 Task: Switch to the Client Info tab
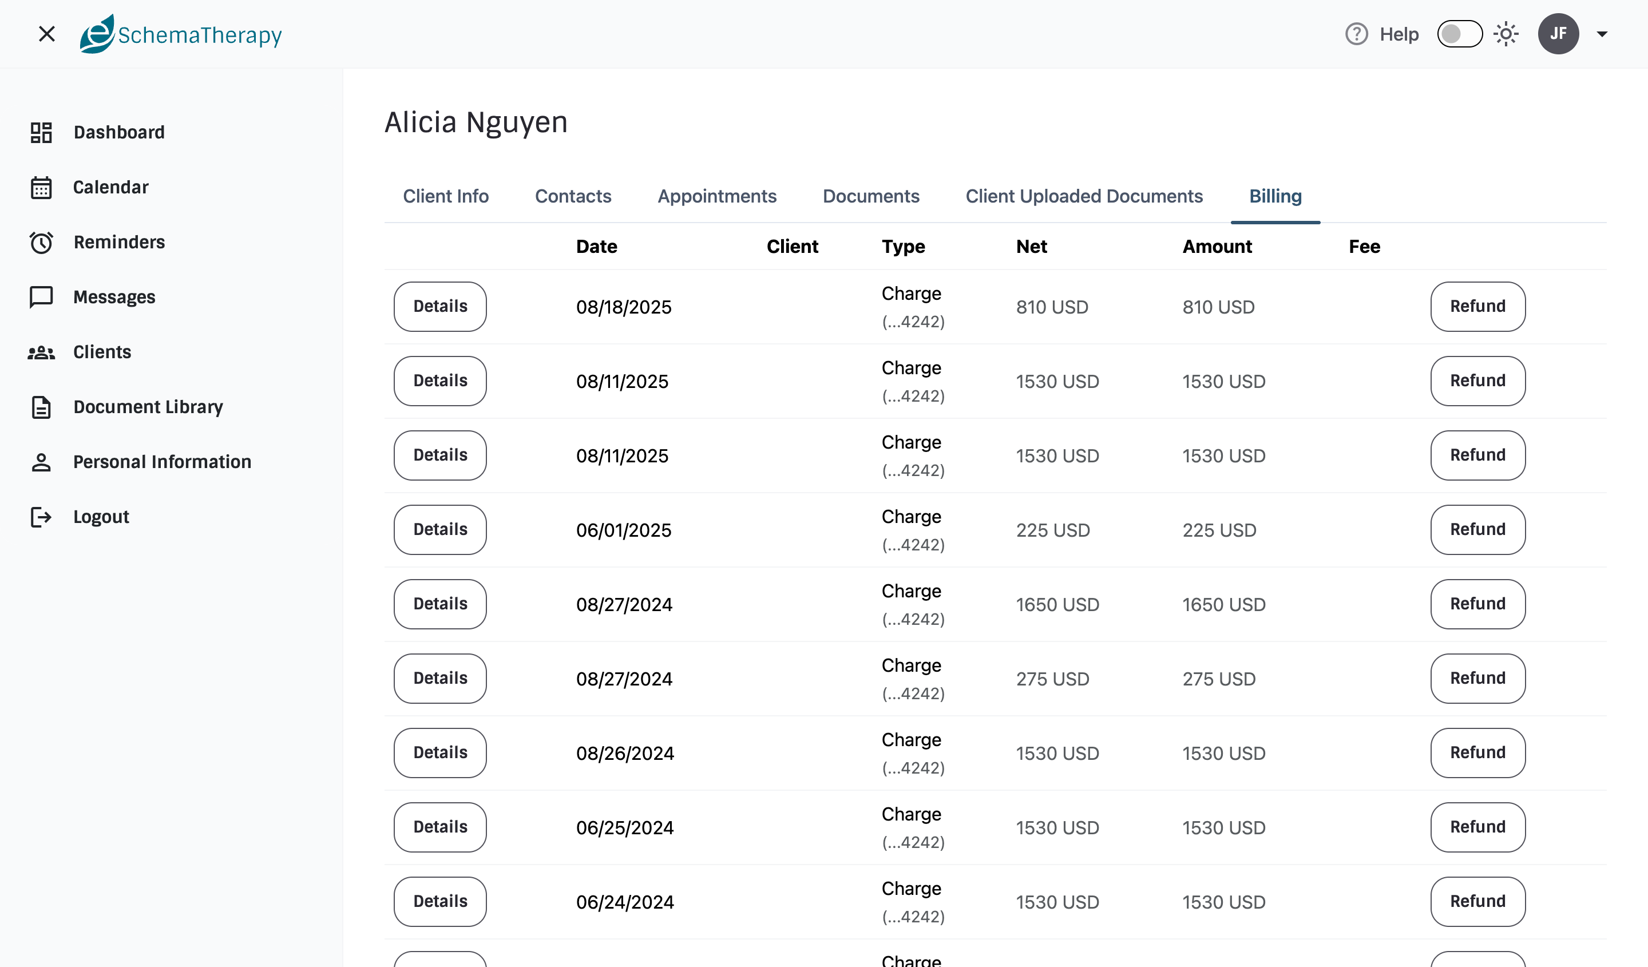click(445, 196)
